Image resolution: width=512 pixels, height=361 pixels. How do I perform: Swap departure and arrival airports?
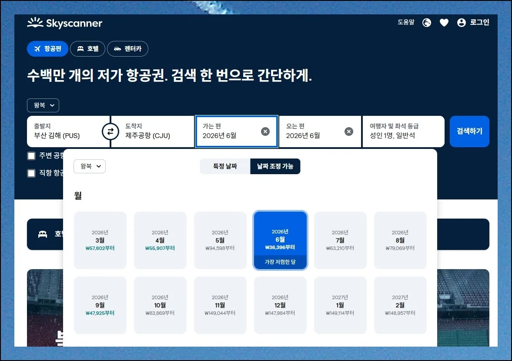tap(110, 131)
